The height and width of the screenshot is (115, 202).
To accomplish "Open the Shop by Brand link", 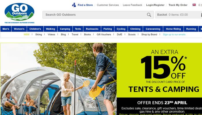I will pos(149,34).
